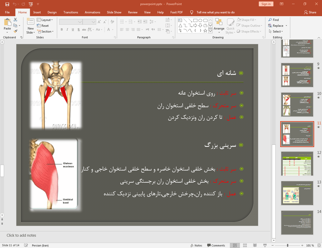Toggle italic formatting

[67, 30]
